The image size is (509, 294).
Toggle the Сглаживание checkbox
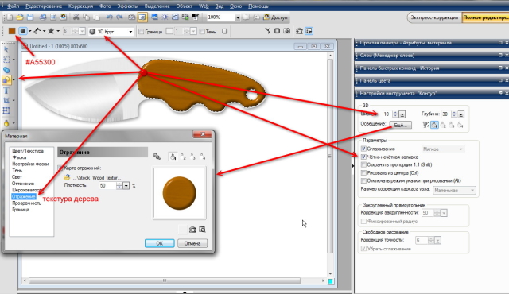point(363,149)
